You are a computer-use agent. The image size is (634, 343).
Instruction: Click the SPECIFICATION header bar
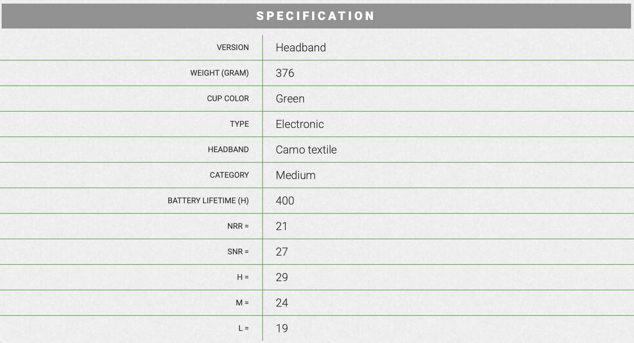316,16
